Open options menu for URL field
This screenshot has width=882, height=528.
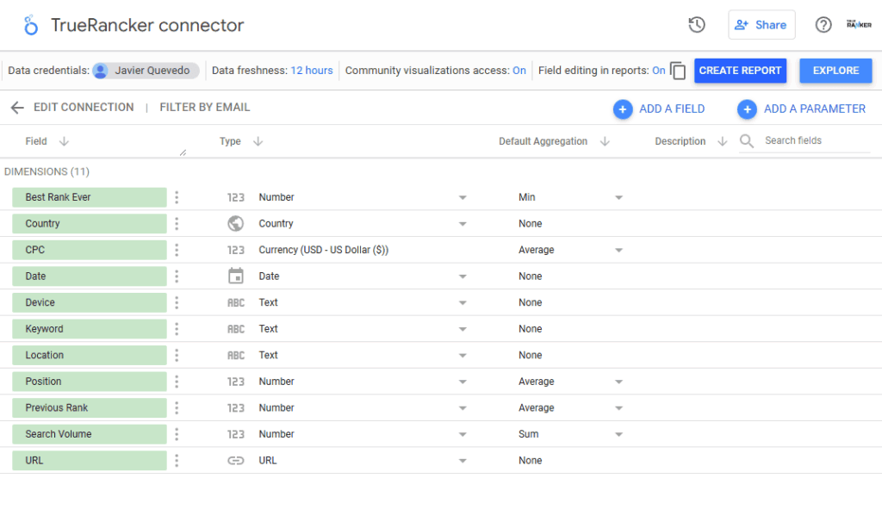177,461
